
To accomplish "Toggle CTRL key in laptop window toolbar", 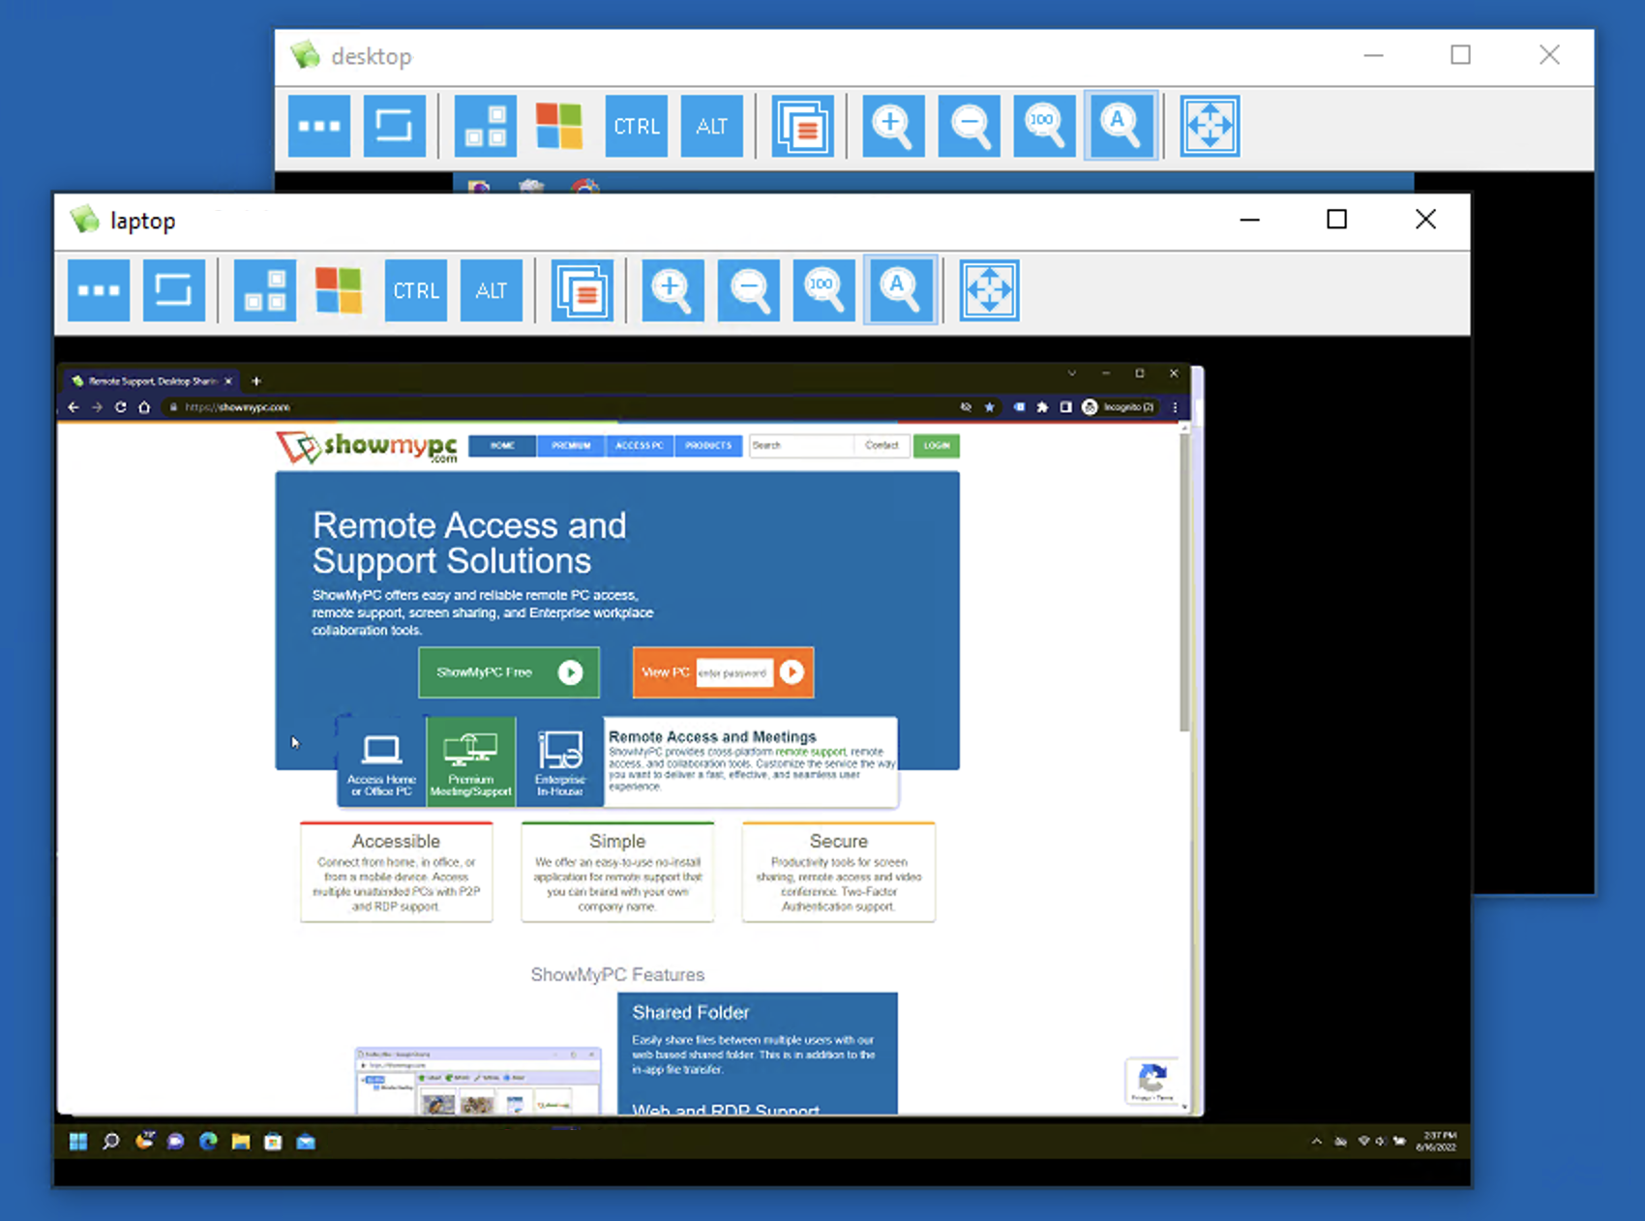I will [416, 289].
